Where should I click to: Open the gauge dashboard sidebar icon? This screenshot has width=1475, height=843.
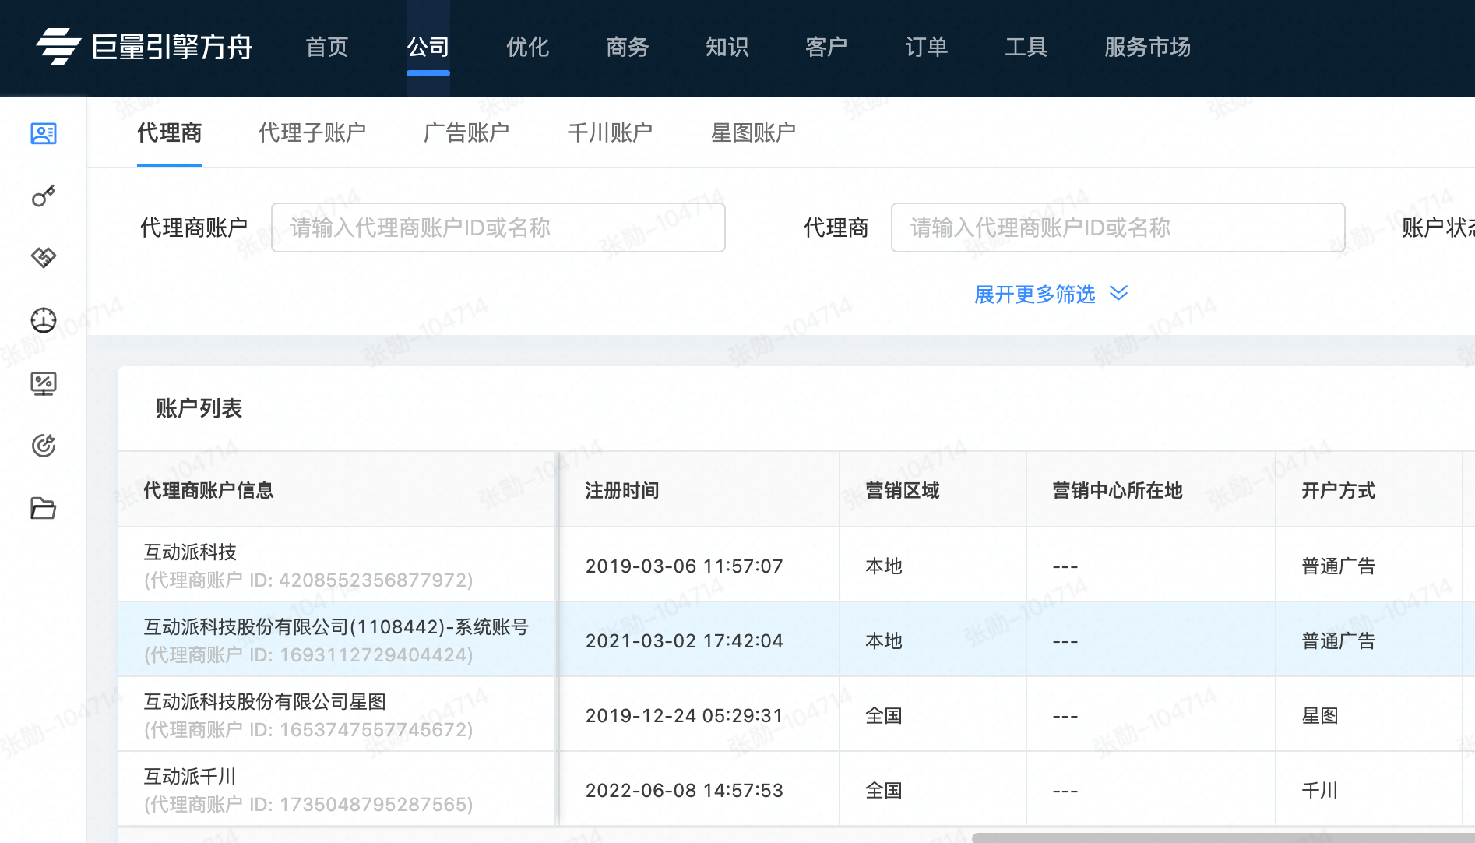coord(44,320)
